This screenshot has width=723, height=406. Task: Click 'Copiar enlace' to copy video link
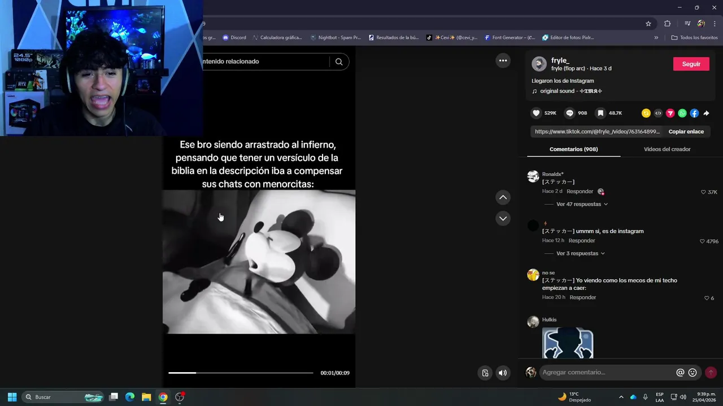point(686,131)
